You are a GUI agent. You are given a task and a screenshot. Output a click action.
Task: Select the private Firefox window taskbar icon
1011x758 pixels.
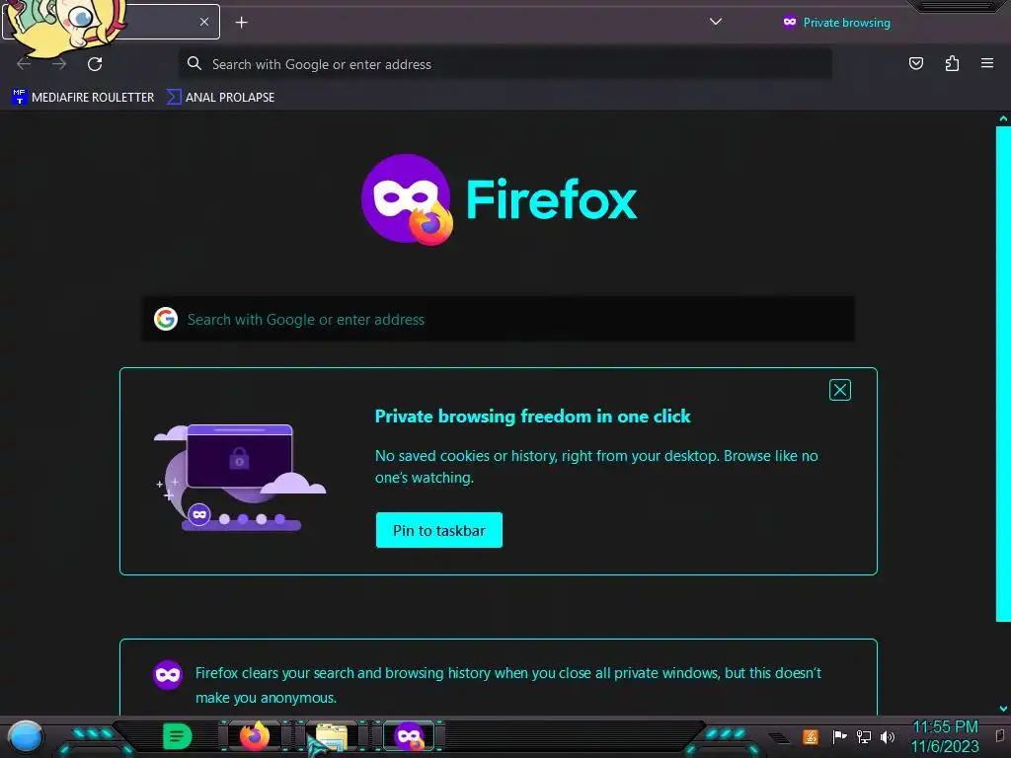pos(409,736)
